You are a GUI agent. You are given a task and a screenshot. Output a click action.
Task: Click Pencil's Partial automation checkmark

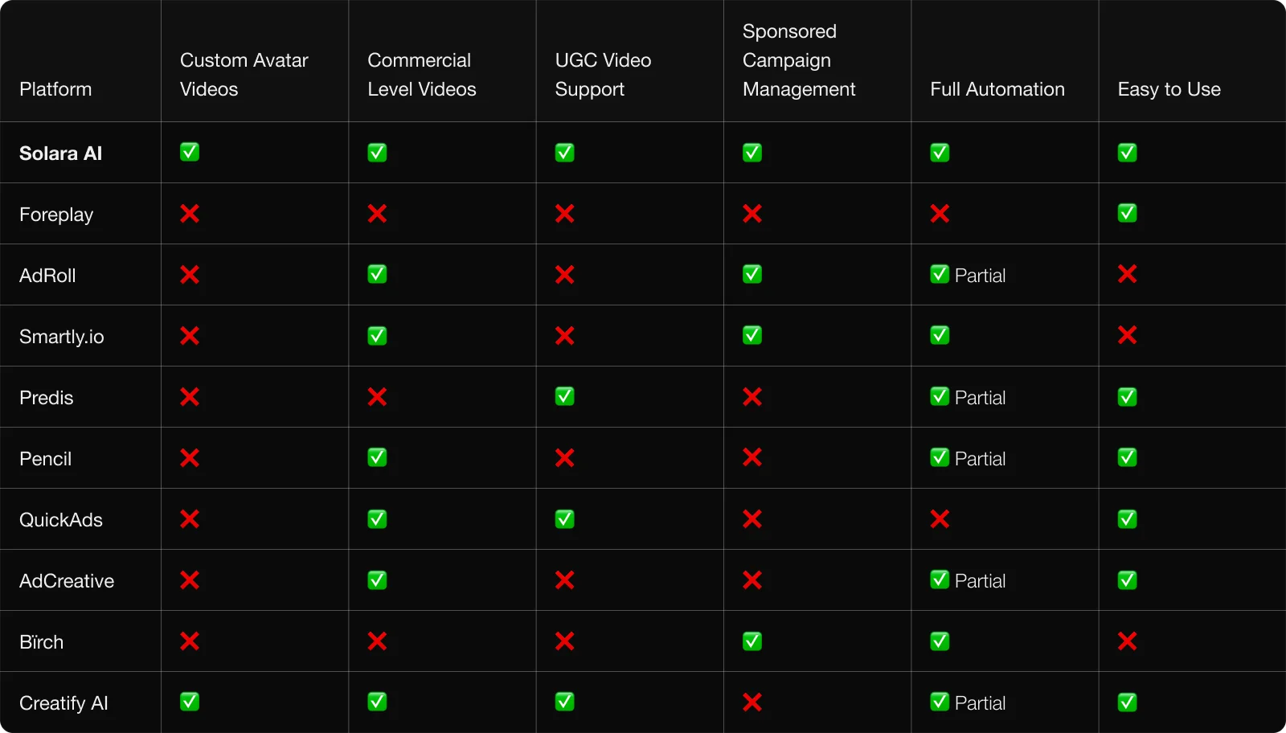click(x=940, y=457)
